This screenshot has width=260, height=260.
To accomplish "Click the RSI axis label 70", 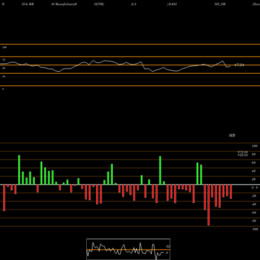I will 4,60.
